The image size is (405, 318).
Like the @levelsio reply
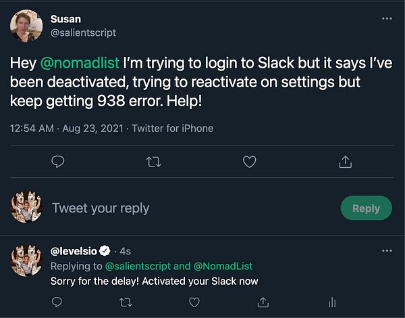(x=194, y=302)
